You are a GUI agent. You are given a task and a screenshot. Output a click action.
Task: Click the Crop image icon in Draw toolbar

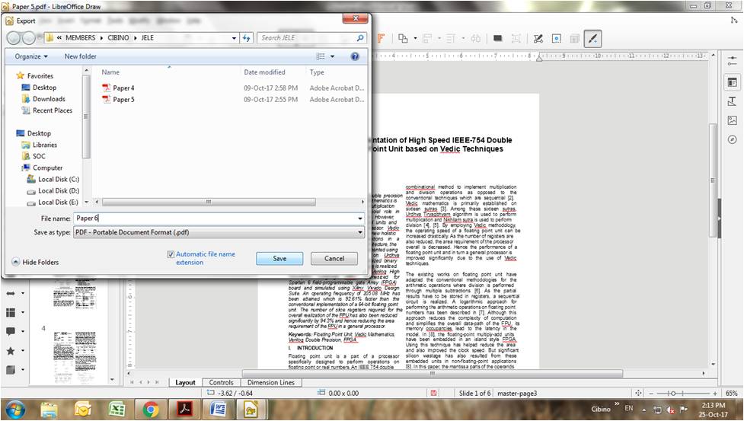tap(516, 38)
